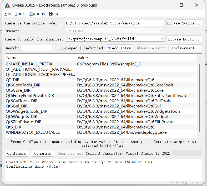
Task: Open the Help menu
Action: point(53,14)
